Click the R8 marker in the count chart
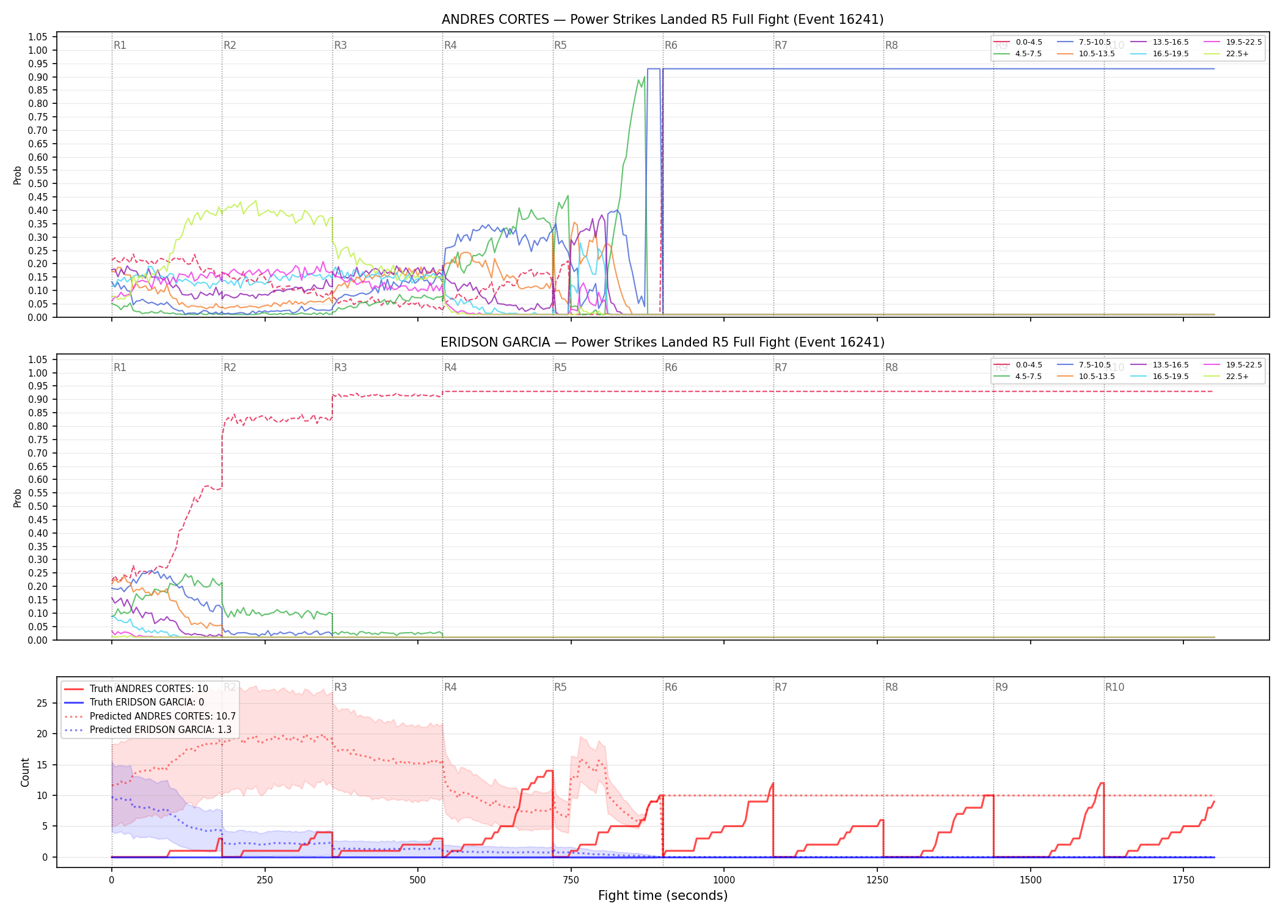Screen dimensions: 1283x917 pyautogui.click(x=891, y=687)
